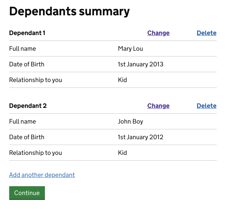
Task: Select the date 1st January 2012
Action: click(x=141, y=137)
